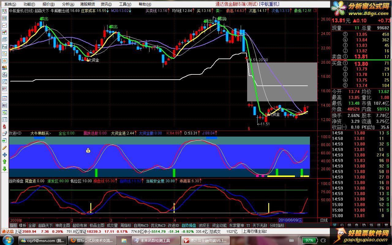Open the multi-window layout icon
Image resolution: width=392 pixels, height=245 pixels.
tap(5, 40)
